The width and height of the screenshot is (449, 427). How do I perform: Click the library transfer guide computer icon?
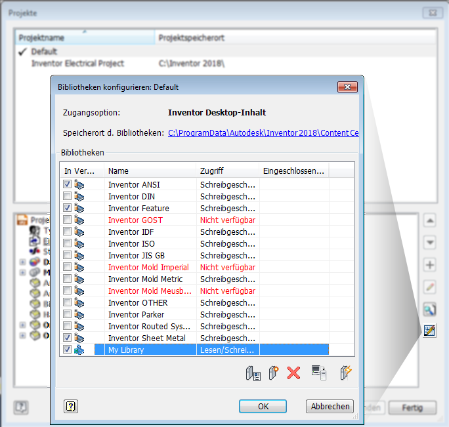(319, 373)
